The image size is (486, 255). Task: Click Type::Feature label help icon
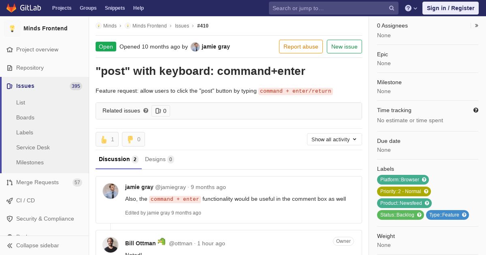[464, 215]
